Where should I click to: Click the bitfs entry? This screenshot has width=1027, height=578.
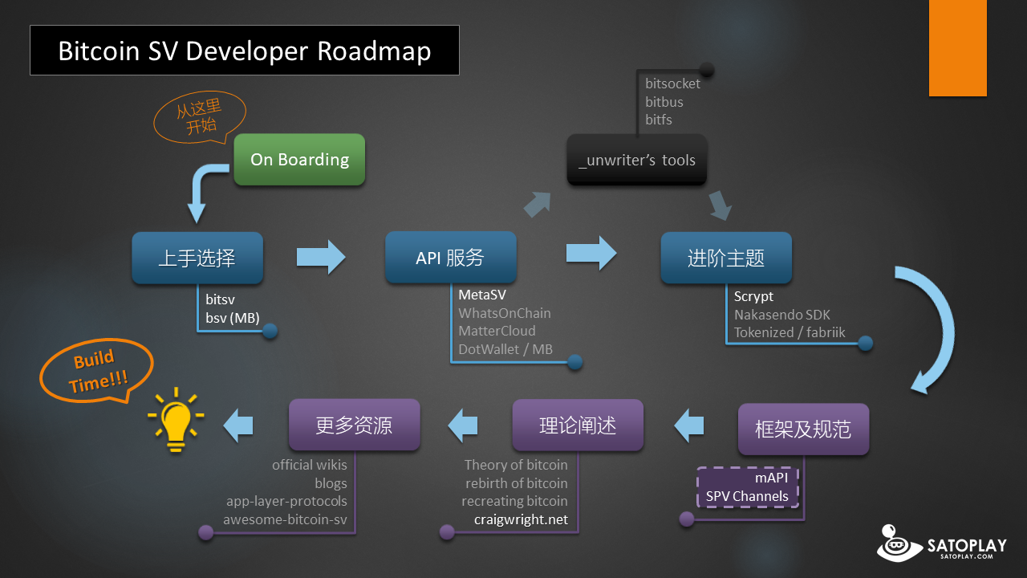point(659,120)
